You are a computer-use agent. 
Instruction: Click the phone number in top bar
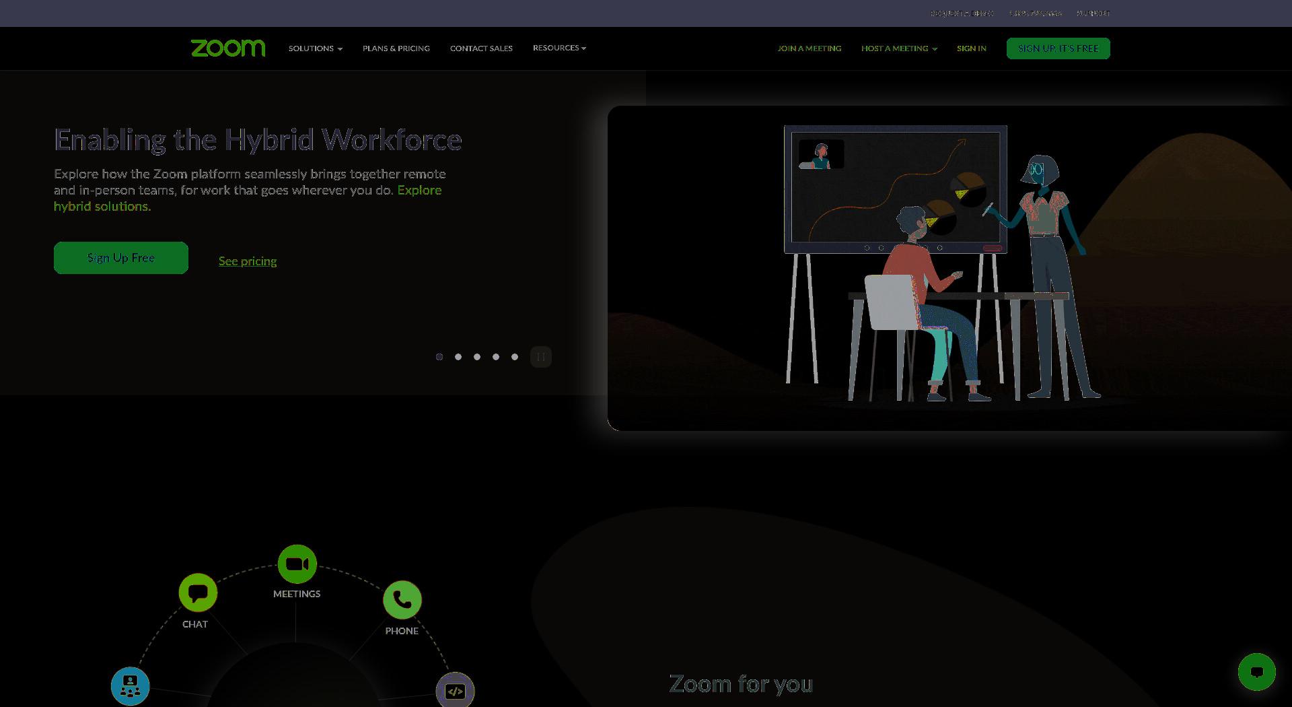tap(1035, 13)
